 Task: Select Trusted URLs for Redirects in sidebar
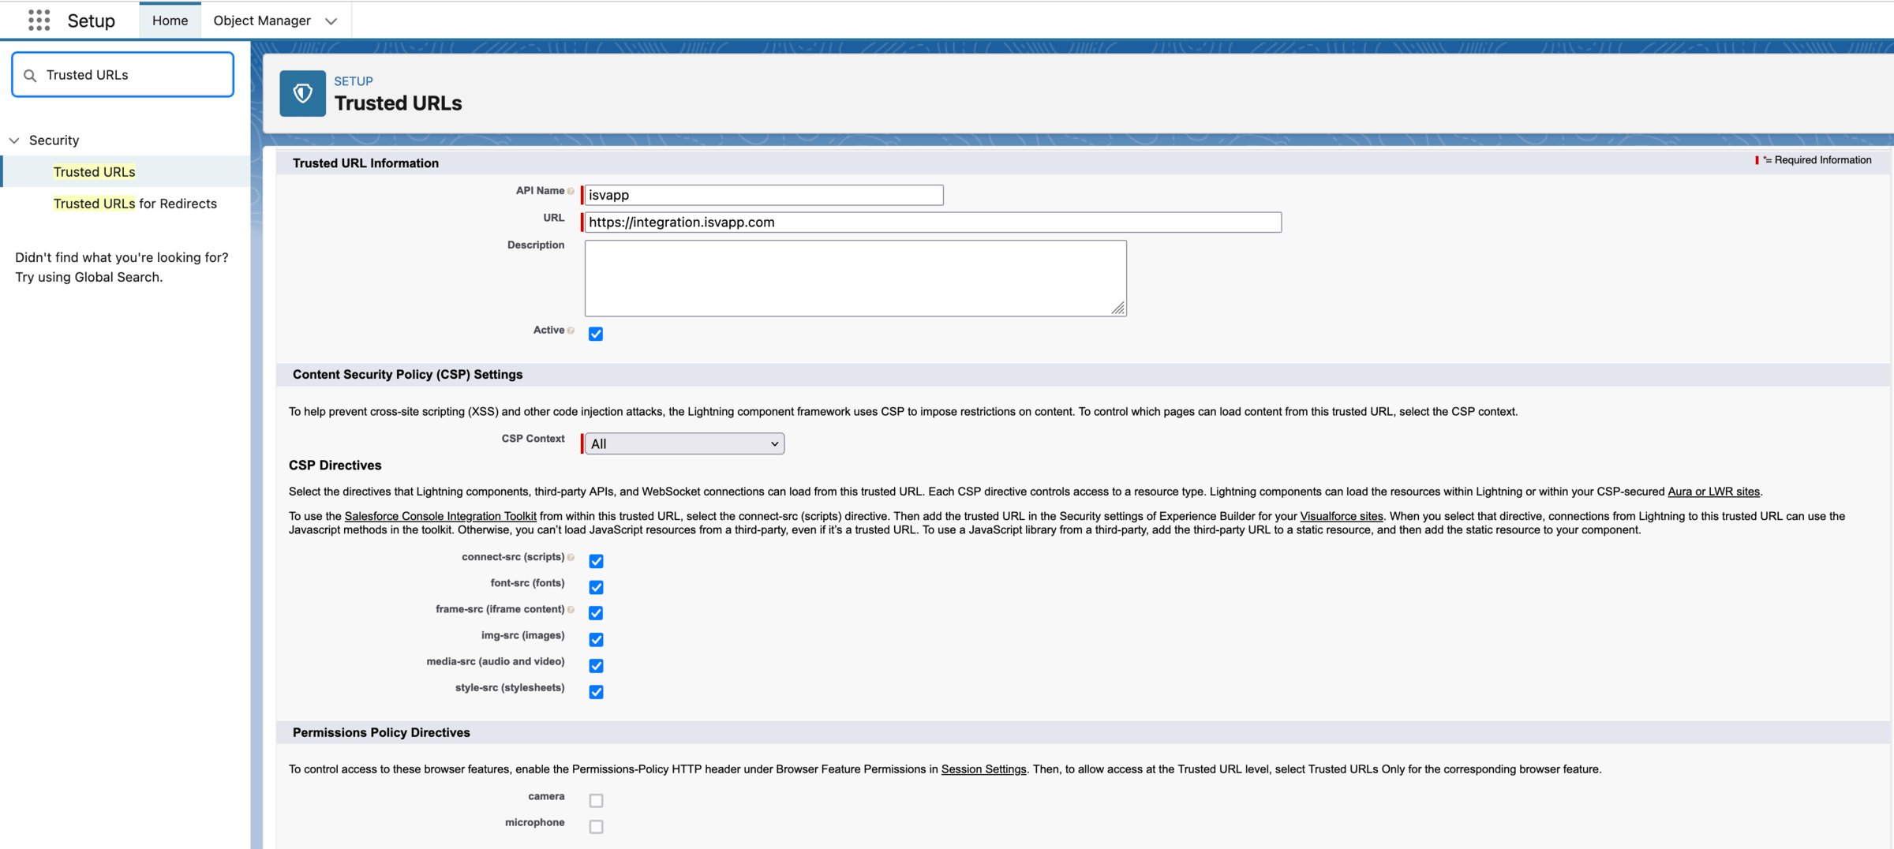coord(135,204)
